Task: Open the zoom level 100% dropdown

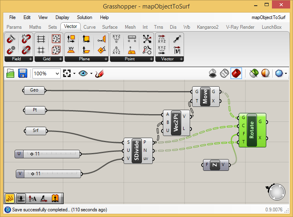Action: (57, 74)
